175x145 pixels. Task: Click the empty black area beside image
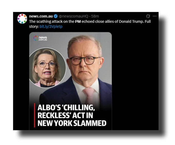point(135,80)
